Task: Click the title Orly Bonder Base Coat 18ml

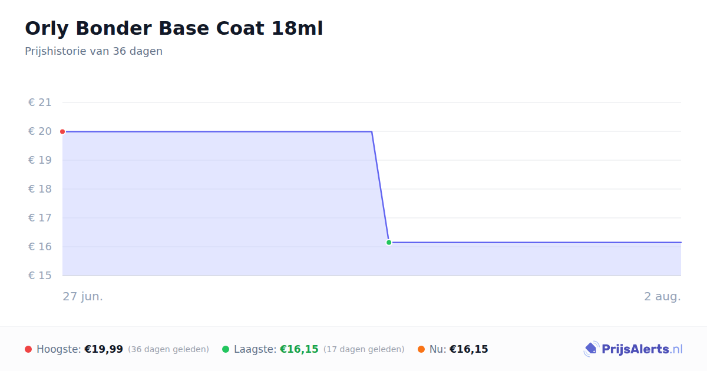Action: [x=174, y=28]
